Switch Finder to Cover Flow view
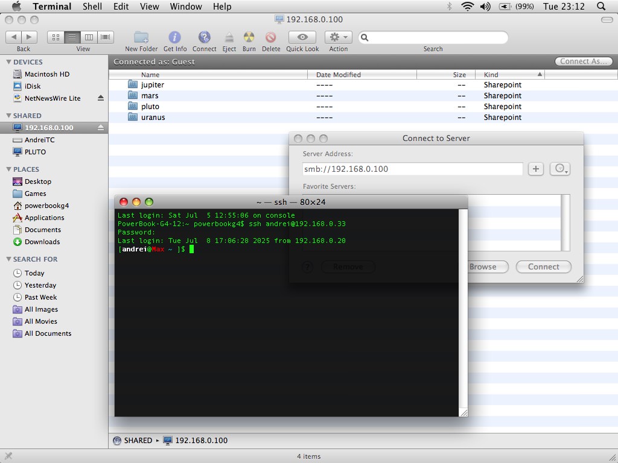Image resolution: width=618 pixels, height=463 pixels. (106, 37)
